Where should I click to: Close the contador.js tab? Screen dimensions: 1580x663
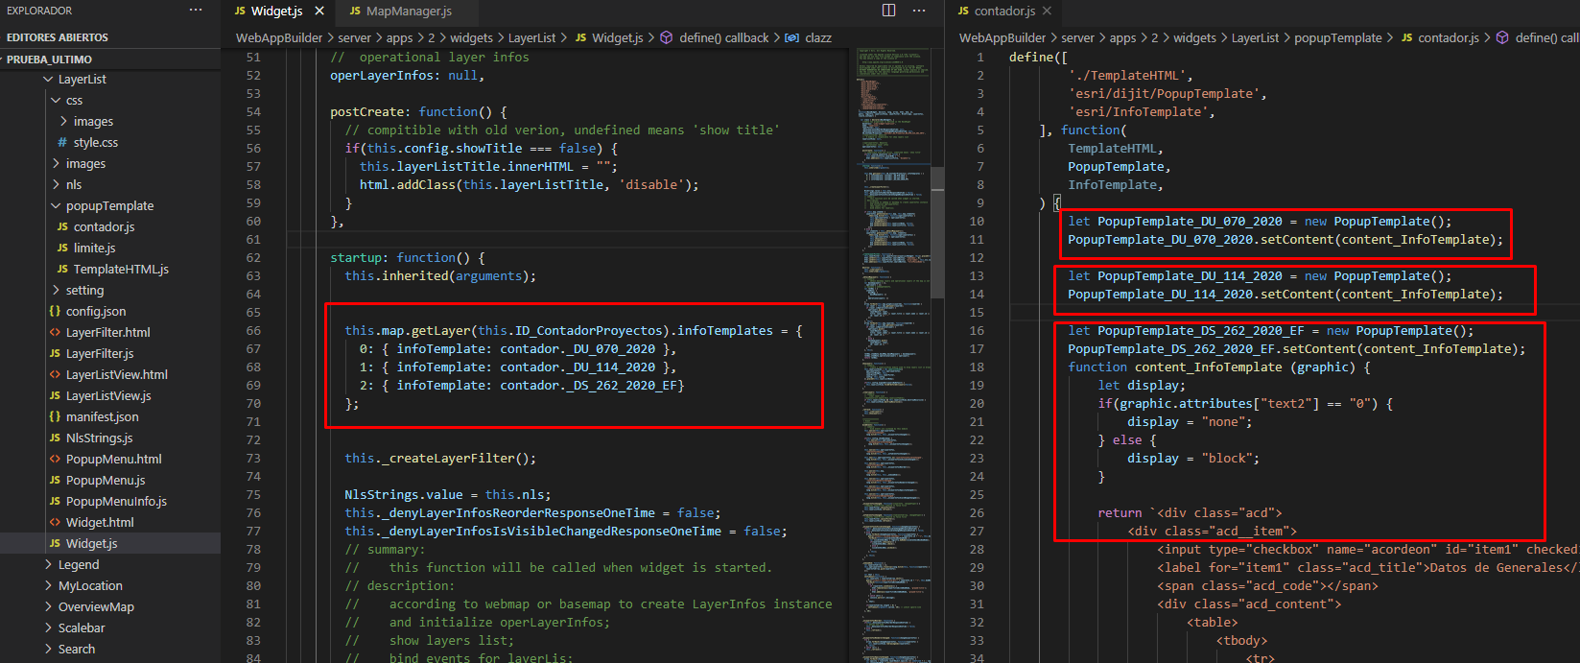(x=1047, y=11)
